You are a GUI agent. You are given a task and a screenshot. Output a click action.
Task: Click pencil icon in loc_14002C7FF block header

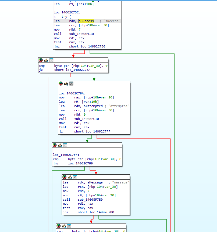(x=60, y=145)
